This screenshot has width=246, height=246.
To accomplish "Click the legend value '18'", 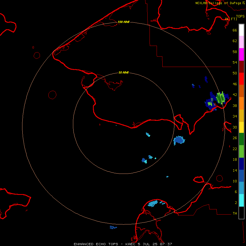I will (x=235, y=160).
